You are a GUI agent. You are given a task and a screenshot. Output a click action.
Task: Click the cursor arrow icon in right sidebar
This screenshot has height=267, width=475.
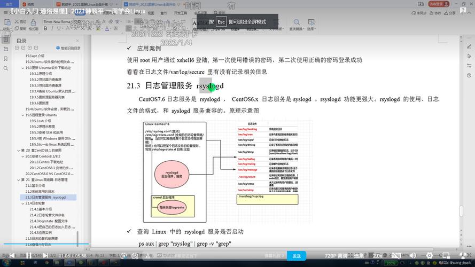pos(469,56)
